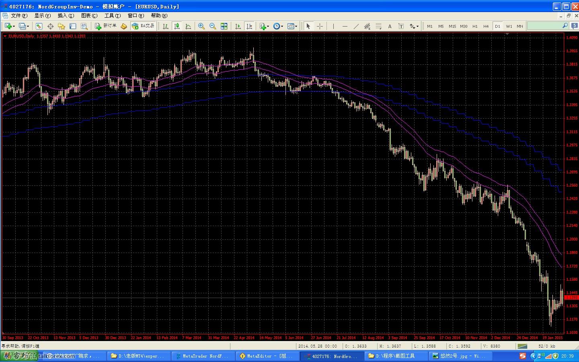Screen dimensions: 579x362
Task: Select the D1 daily timeframe
Action: tap(497, 26)
